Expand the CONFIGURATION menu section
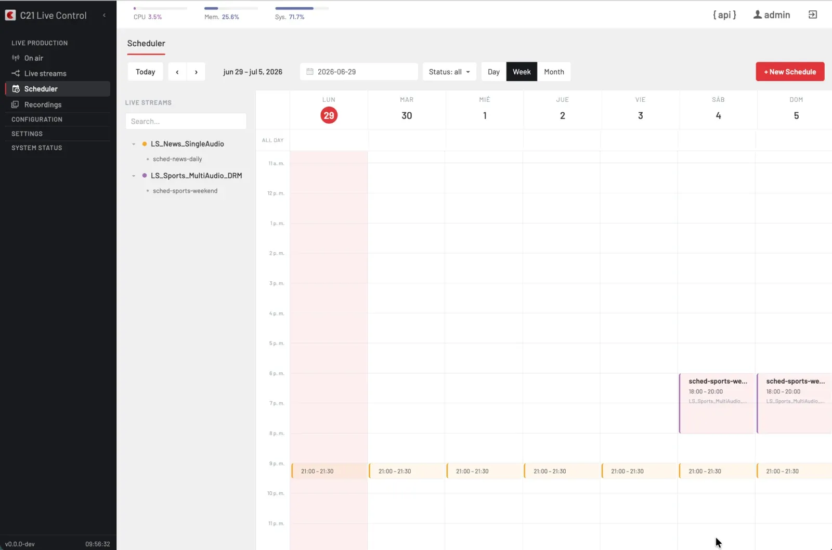 pyautogui.click(x=37, y=120)
